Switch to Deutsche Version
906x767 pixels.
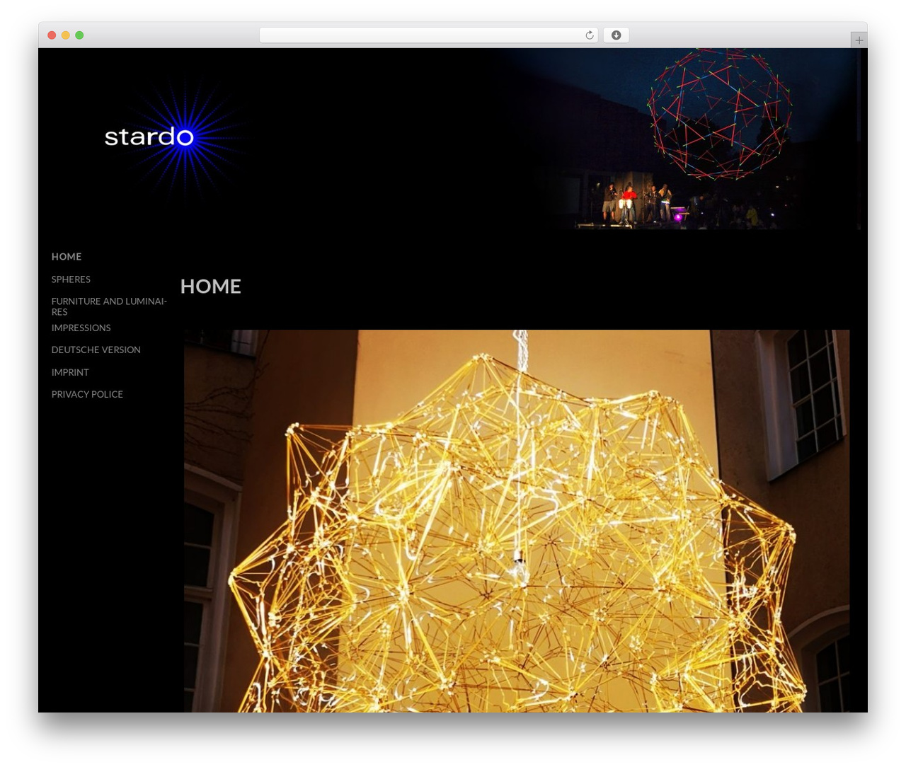pos(96,350)
